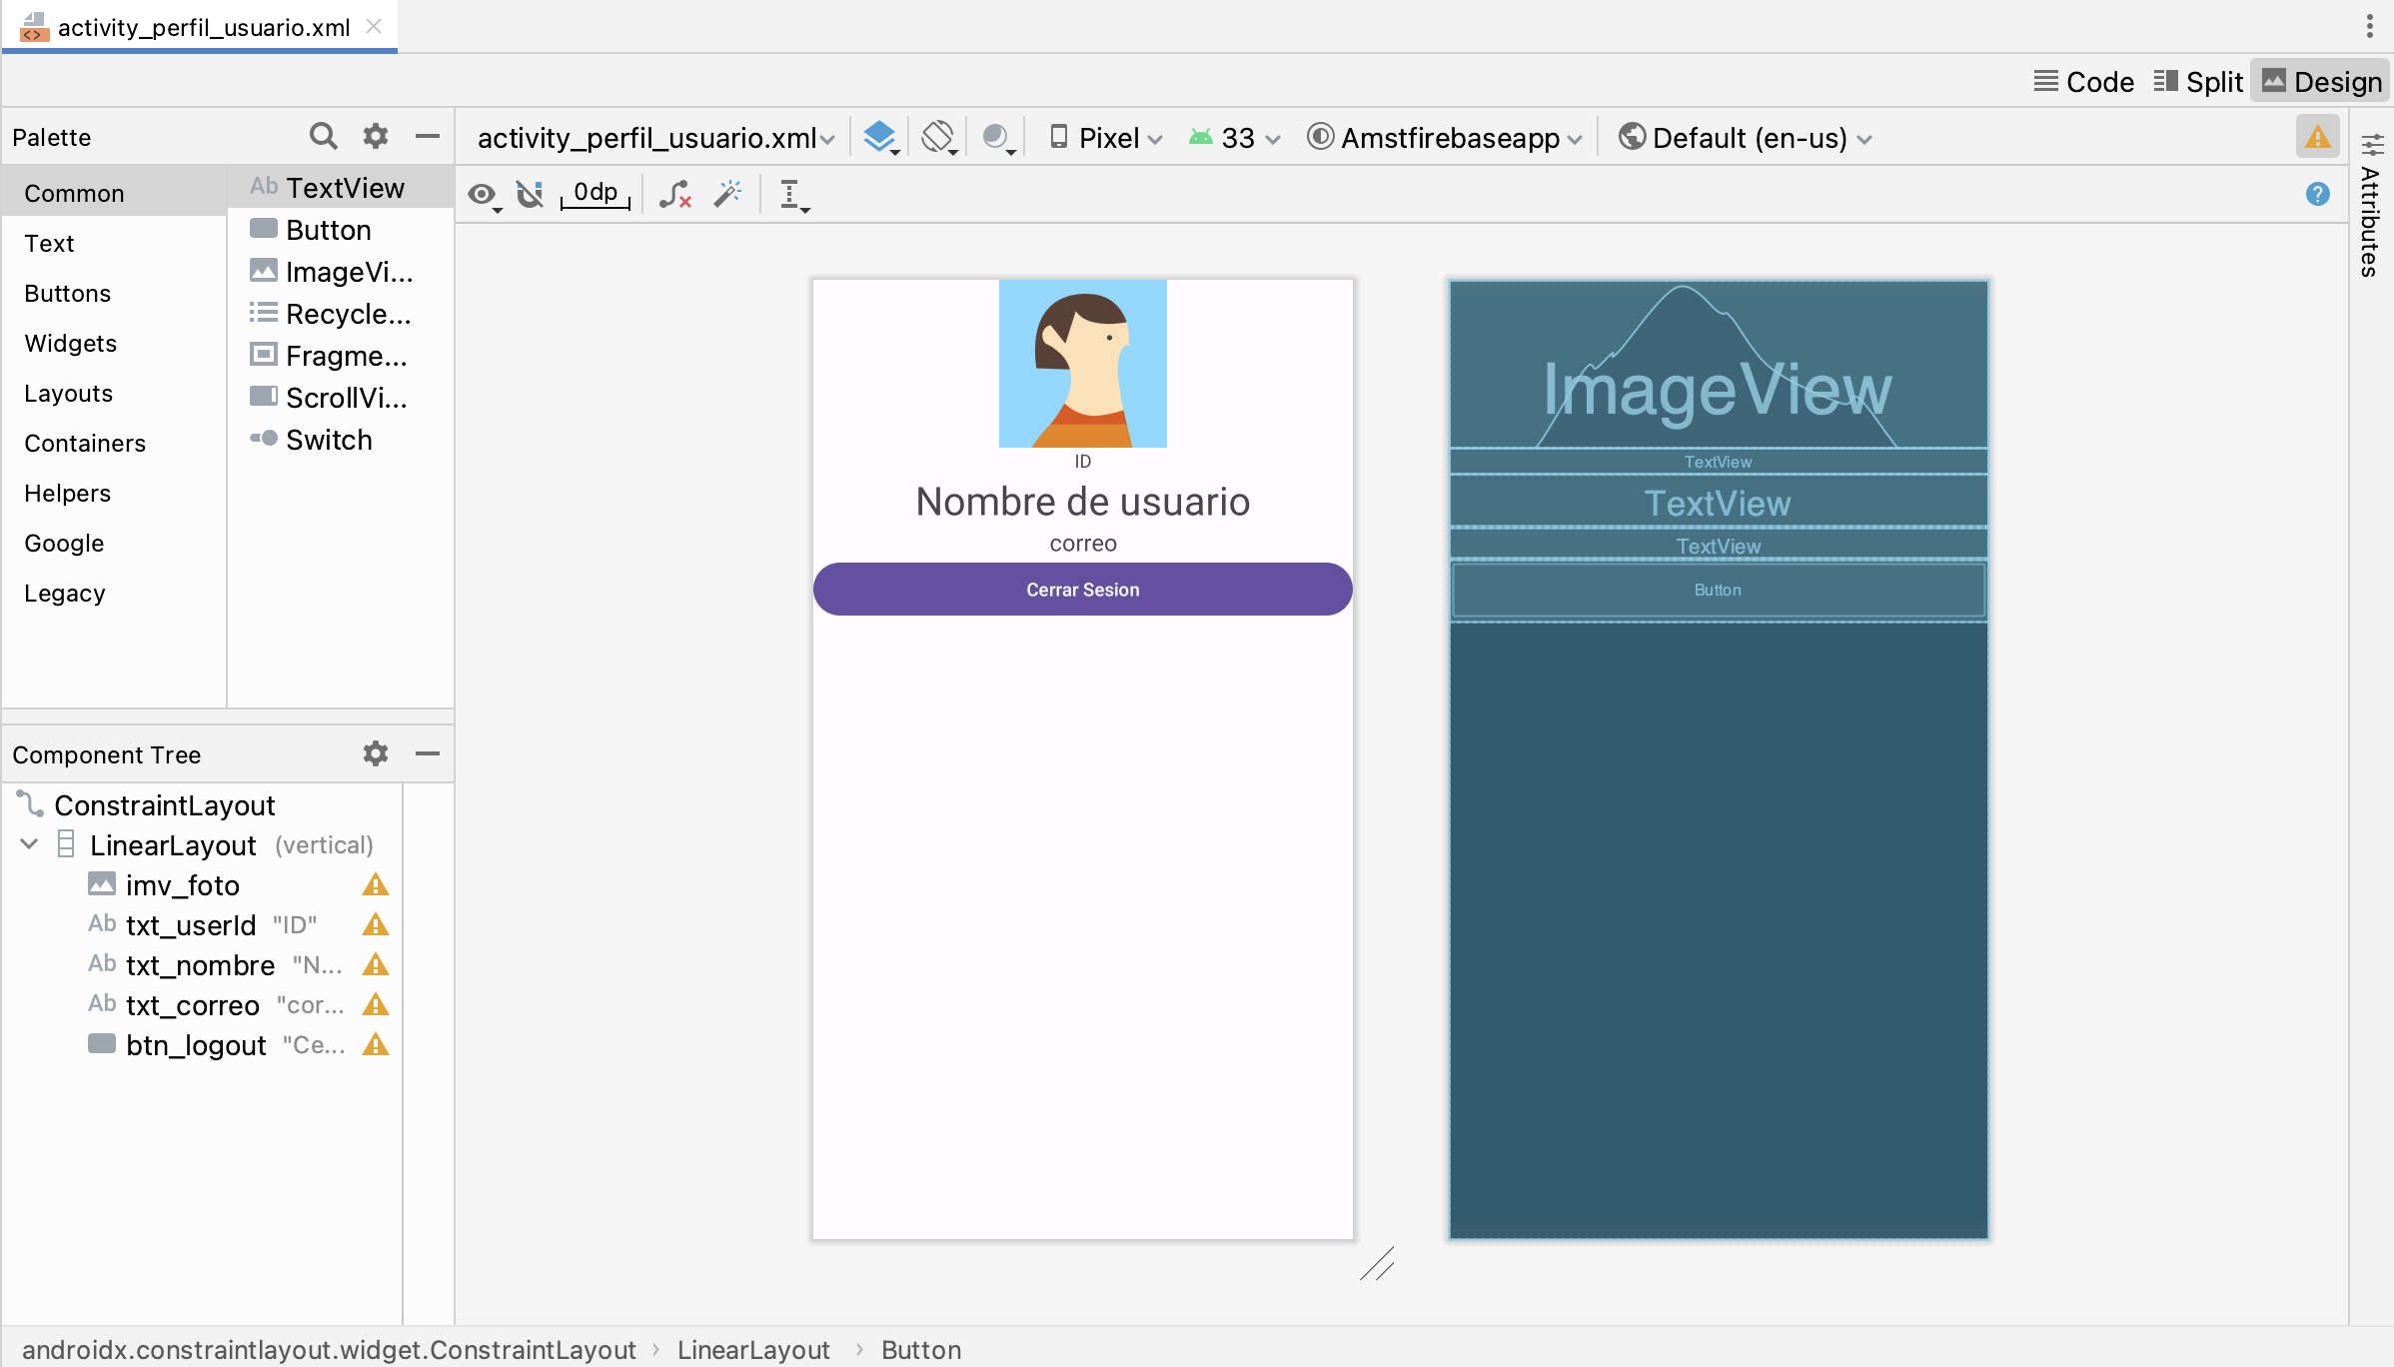Click the warning icon next to btn_logout
The height and width of the screenshot is (1367, 2394).
coord(376,1044)
